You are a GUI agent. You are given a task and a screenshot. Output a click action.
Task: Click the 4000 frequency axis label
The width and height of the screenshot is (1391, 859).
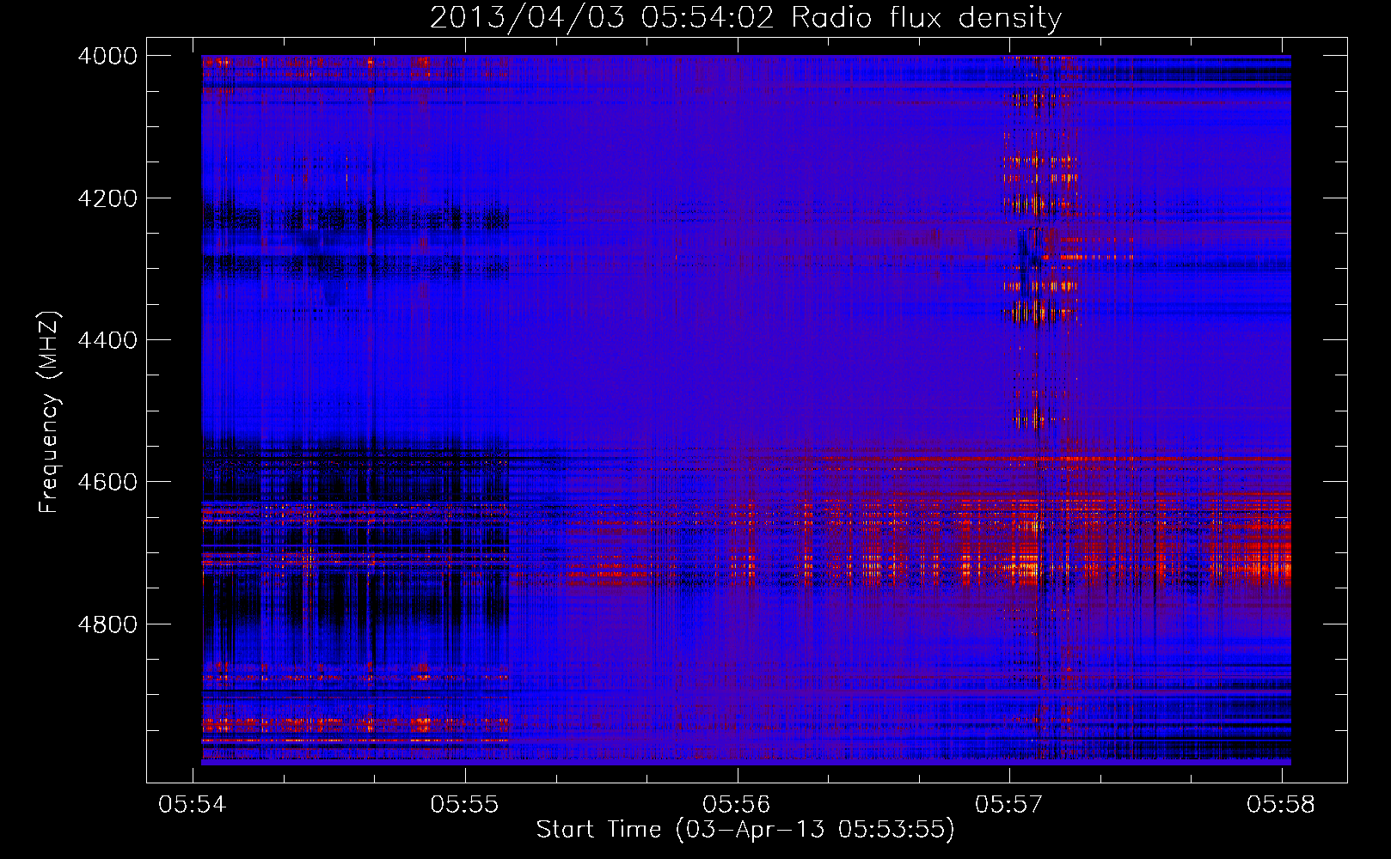107,56
